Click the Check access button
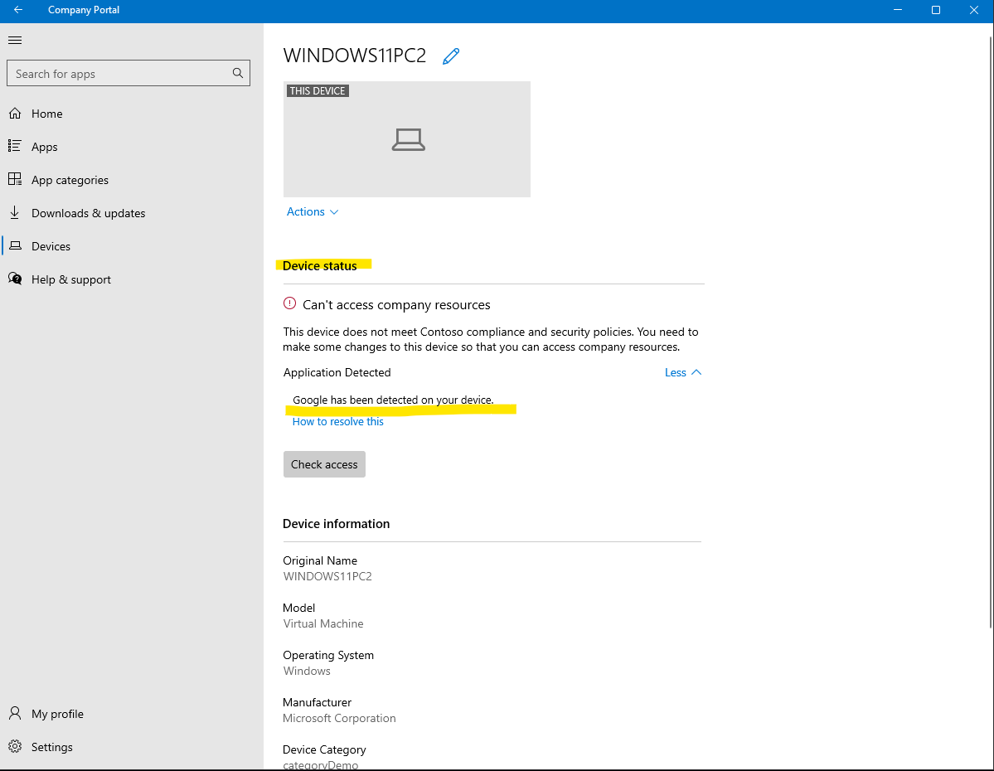The image size is (994, 771). click(324, 464)
